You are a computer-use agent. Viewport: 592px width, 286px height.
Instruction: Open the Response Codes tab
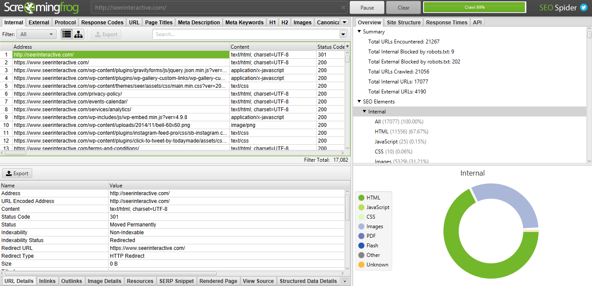coord(102,22)
